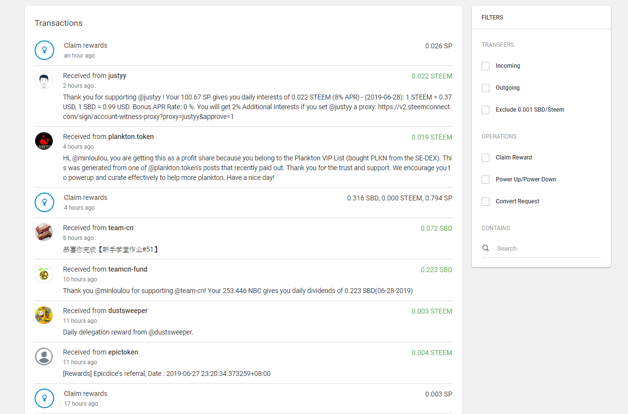
Task: Click the dustsweeper sender name
Action: pyautogui.click(x=127, y=311)
